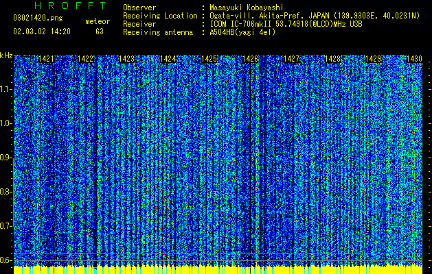Click the meteor count 63
This screenshot has width=432, height=274.
click(x=100, y=32)
